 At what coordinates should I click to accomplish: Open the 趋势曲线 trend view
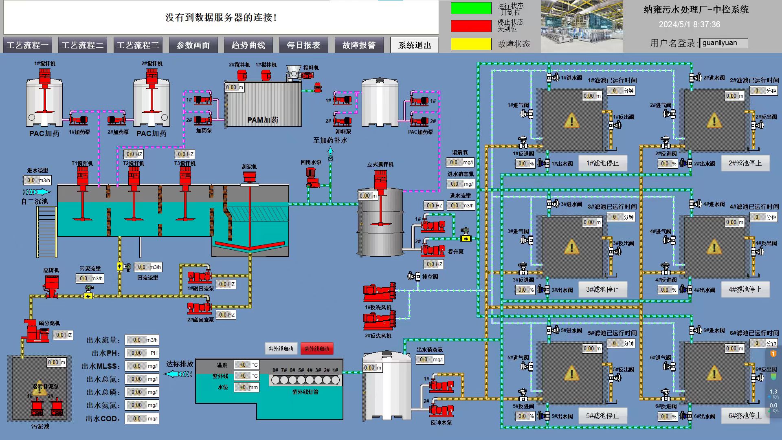[x=248, y=45]
